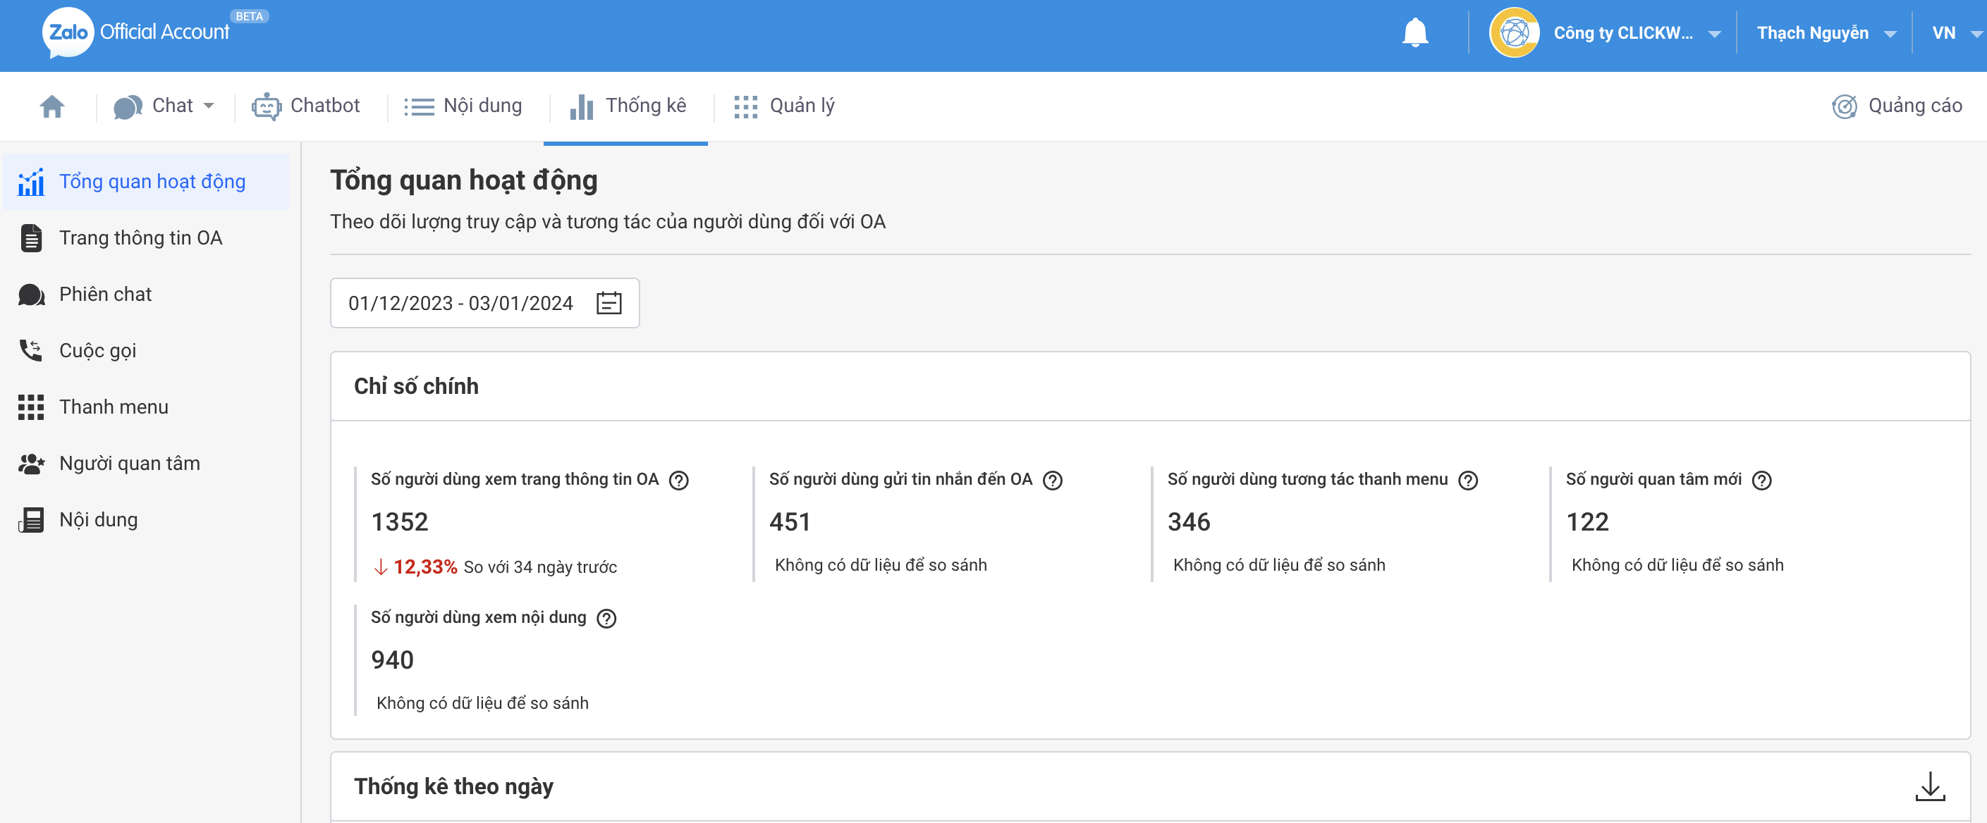Open Trang thông tin OA statistics

[x=146, y=238]
